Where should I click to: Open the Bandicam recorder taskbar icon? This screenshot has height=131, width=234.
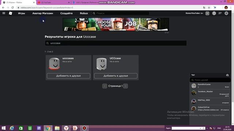tap(84, 128)
